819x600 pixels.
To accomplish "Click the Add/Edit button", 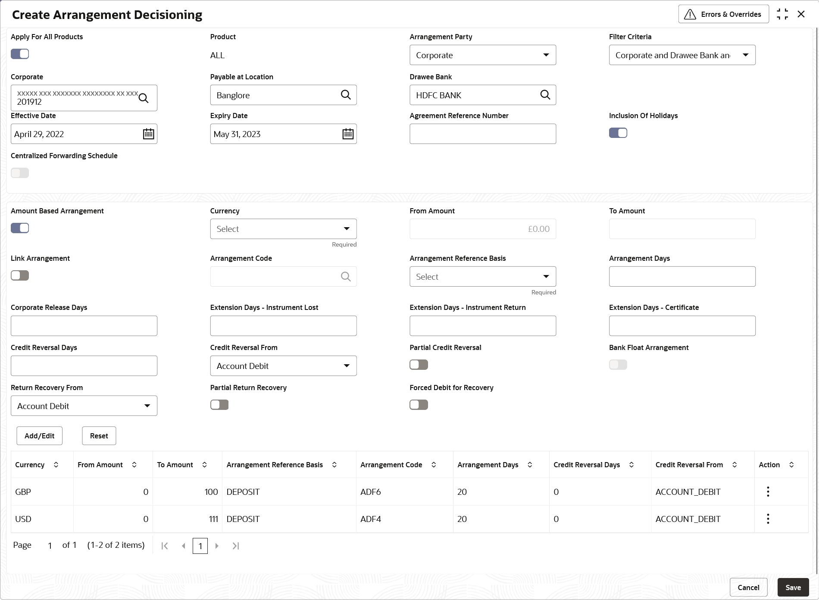I will (39, 436).
